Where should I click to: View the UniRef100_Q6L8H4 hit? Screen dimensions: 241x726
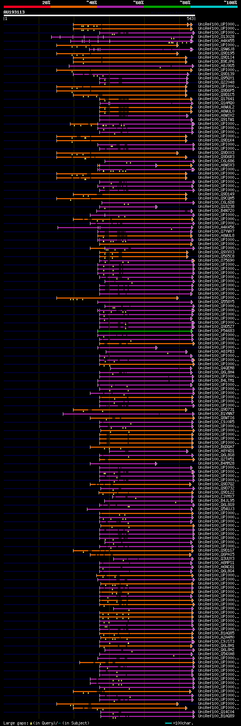[216, 372]
